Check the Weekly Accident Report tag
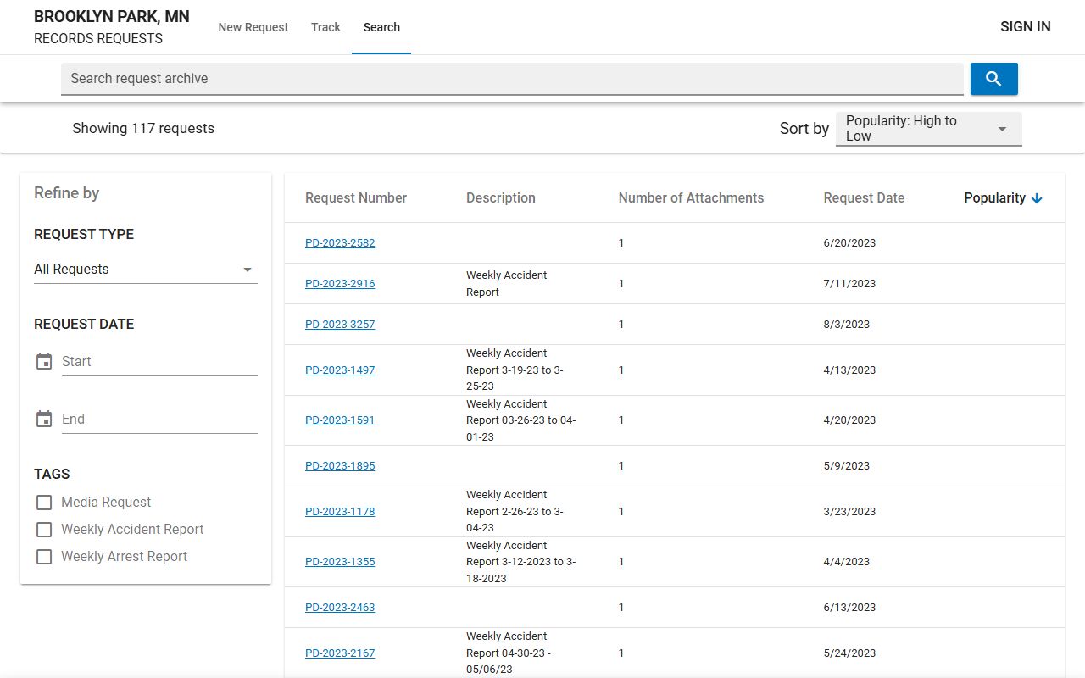 (x=44, y=530)
